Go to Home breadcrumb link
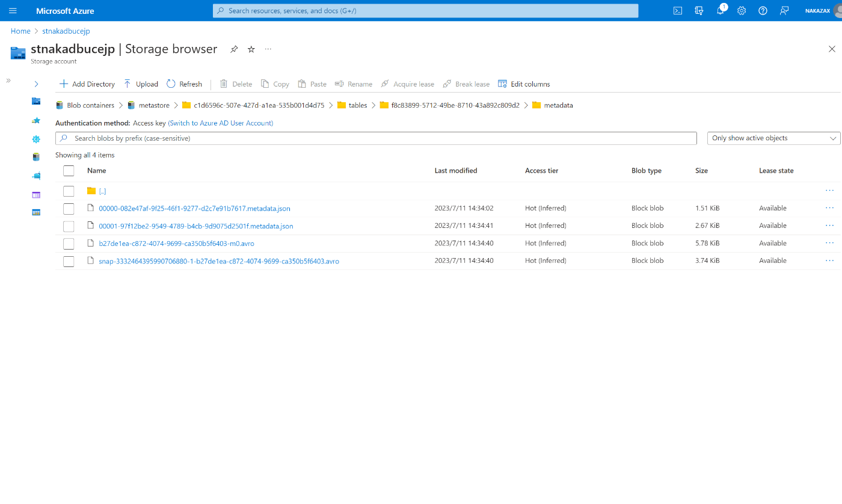The image size is (842, 504). pyautogui.click(x=20, y=31)
